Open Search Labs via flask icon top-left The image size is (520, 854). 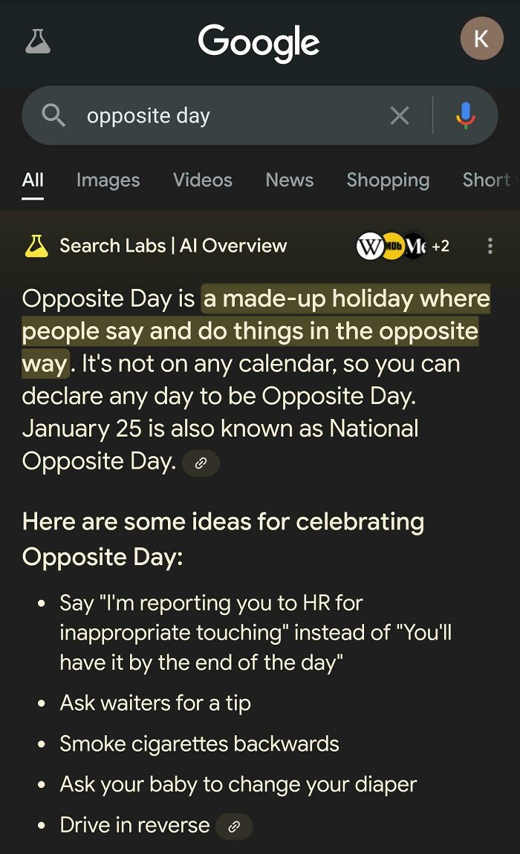pyautogui.click(x=39, y=42)
